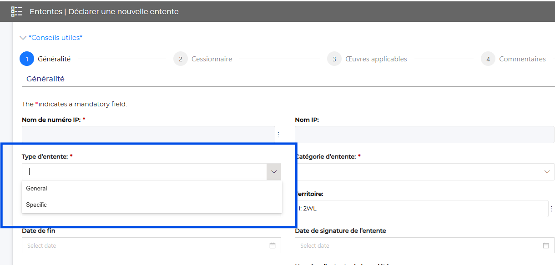Screen dimensions: 555x265
Task: Click calendar icon in Date de signature
Action: click(x=545, y=245)
